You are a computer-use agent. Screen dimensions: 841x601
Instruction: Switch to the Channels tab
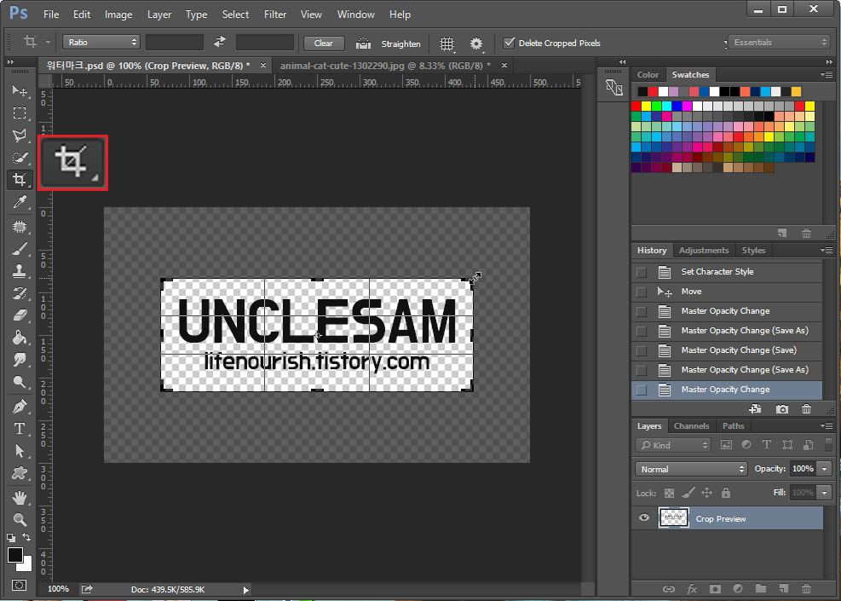point(691,426)
